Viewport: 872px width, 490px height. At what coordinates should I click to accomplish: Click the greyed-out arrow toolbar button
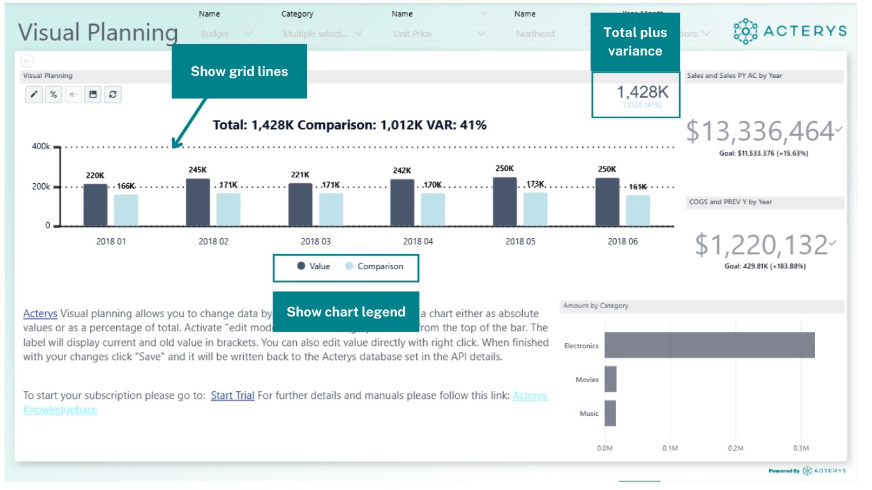click(73, 94)
